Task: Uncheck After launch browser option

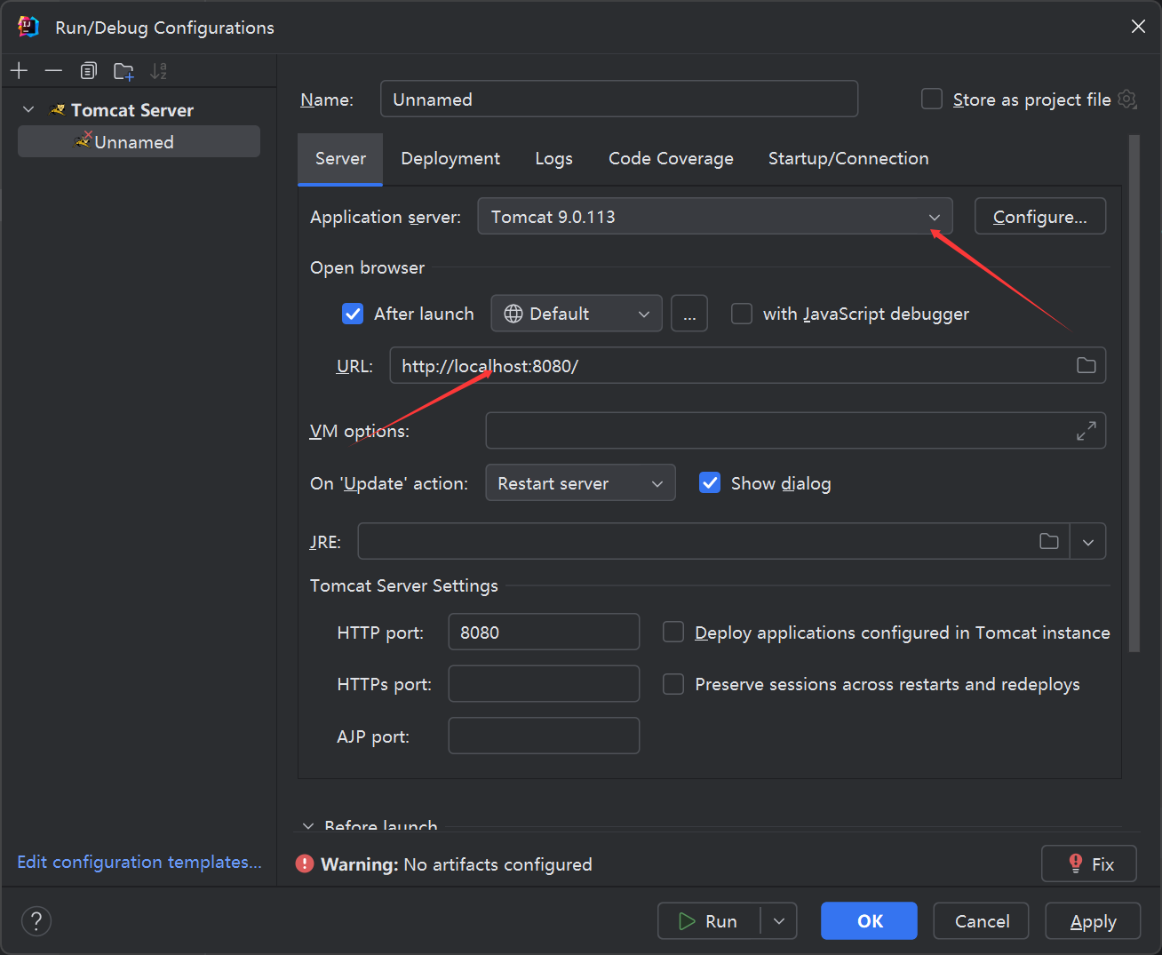Action: click(353, 314)
